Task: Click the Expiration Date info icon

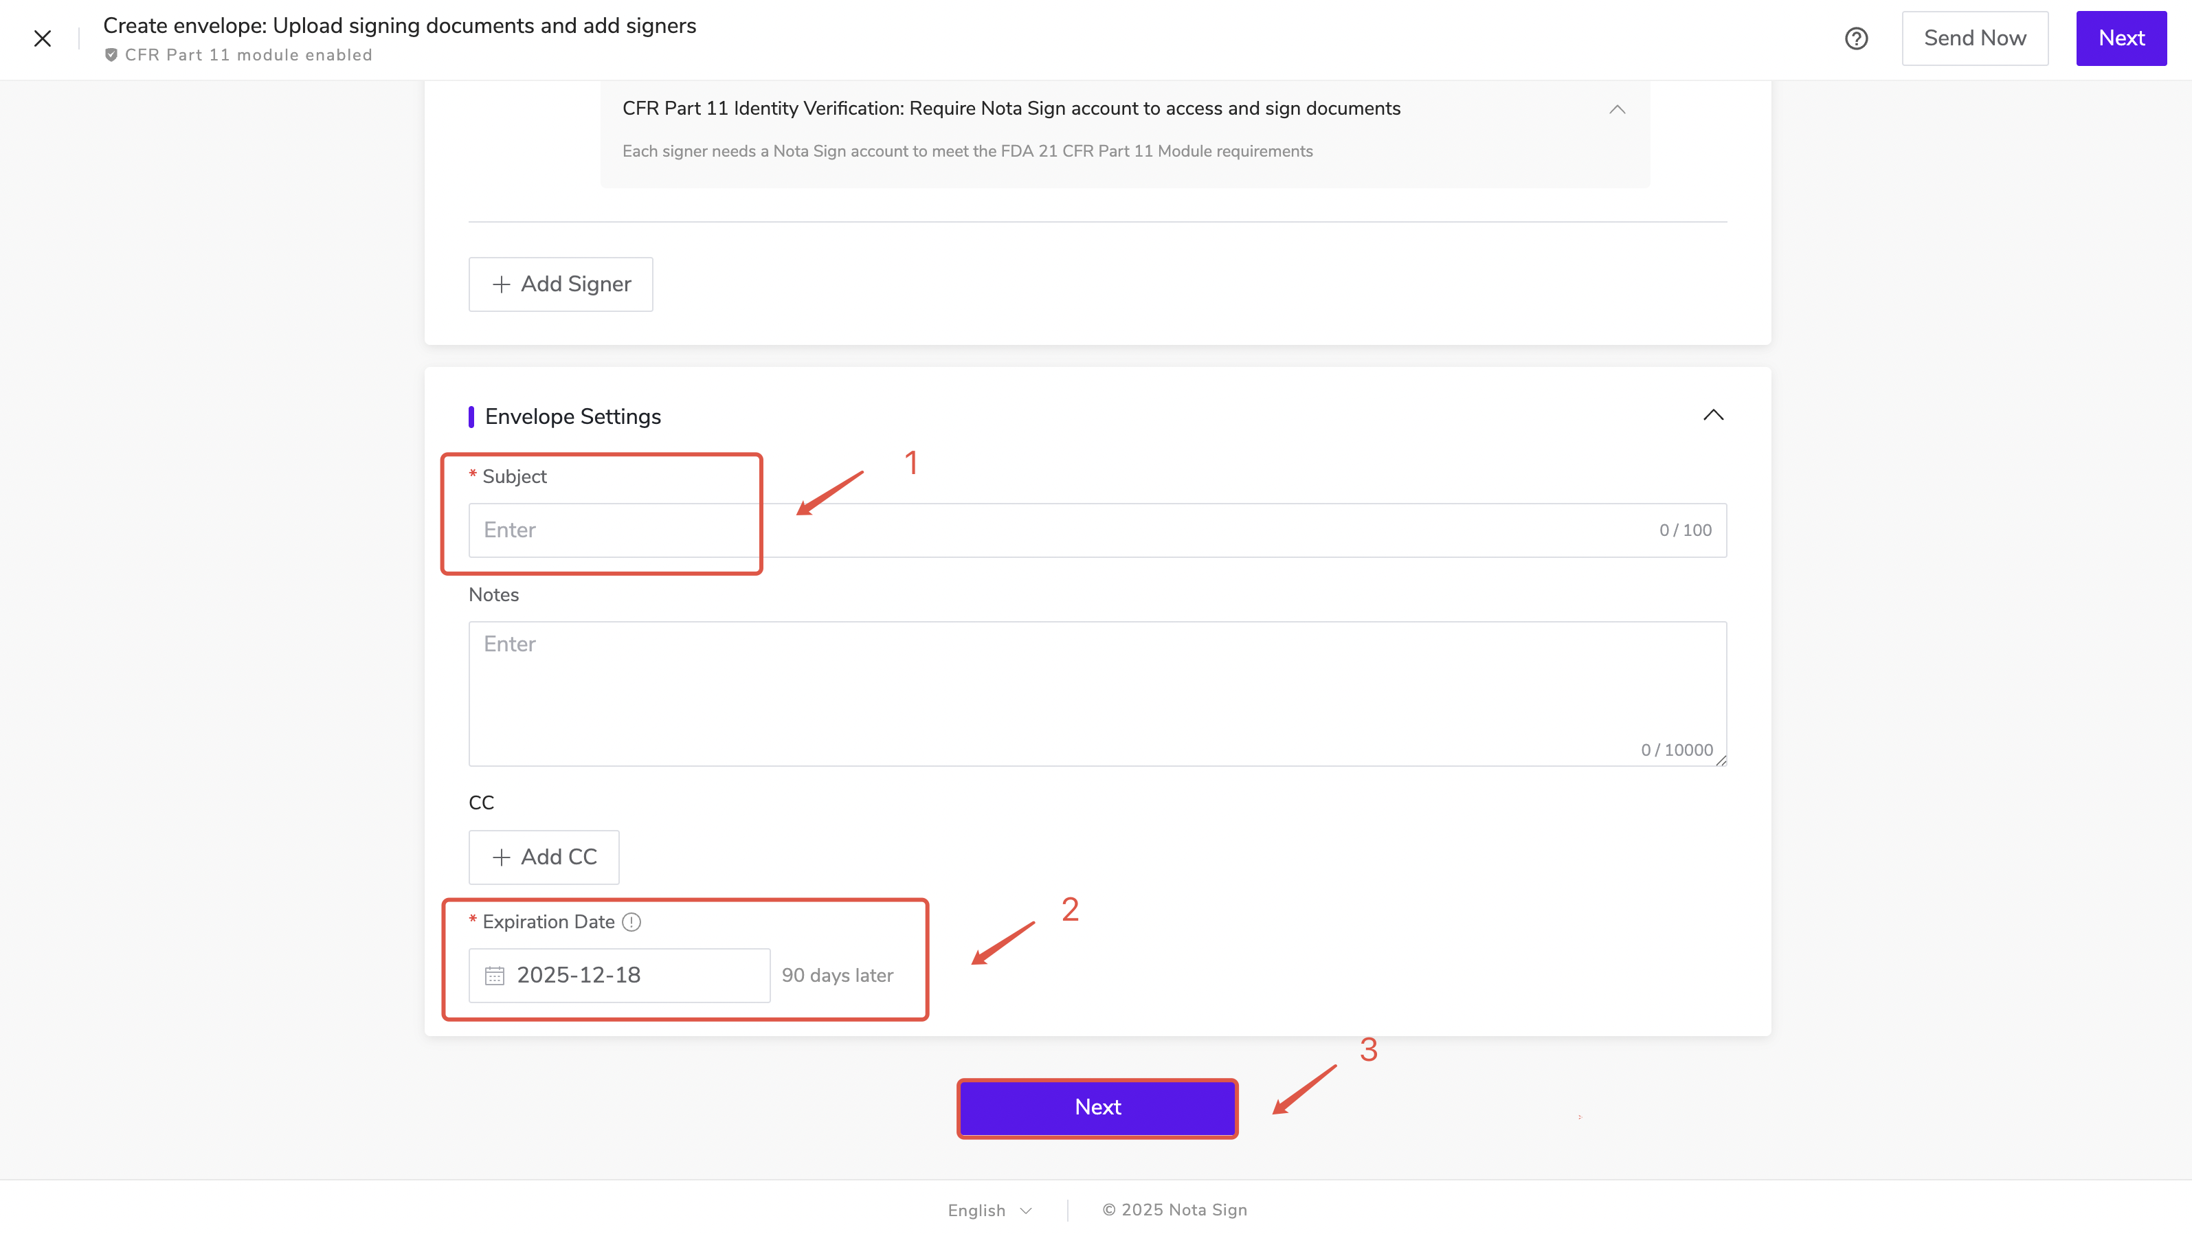Action: [631, 921]
